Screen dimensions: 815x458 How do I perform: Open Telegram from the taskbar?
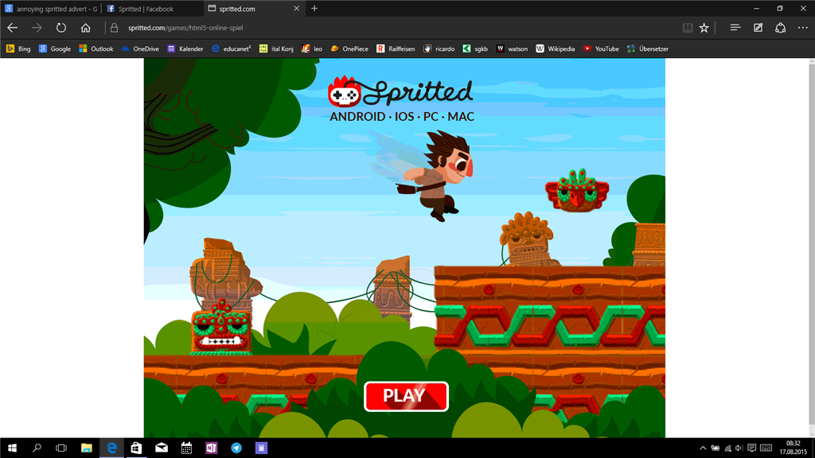pyautogui.click(x=236, y=448)
